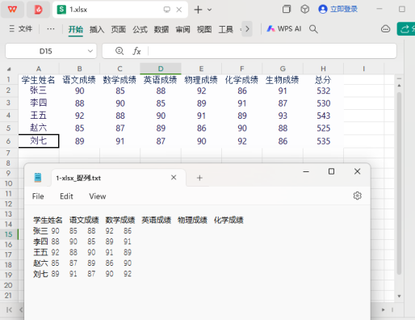Select the 开始 ribbon tab

point(76,29)
